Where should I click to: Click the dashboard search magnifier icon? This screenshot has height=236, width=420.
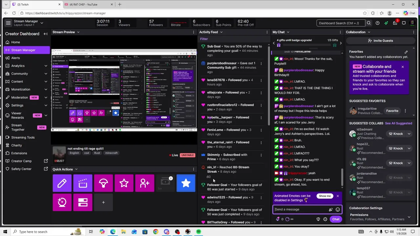tap(369, 23)
